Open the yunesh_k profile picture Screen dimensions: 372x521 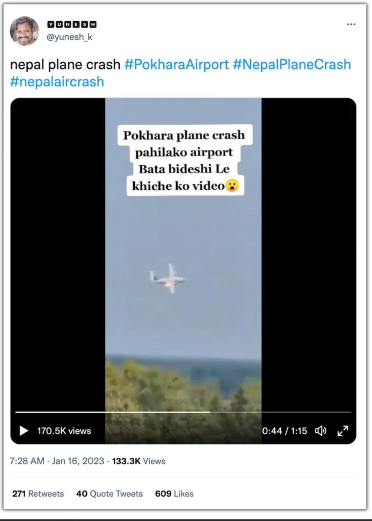coord(24,31)
